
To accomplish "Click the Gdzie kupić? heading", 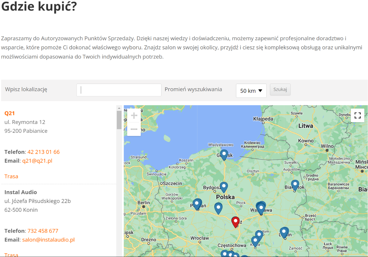I will pyautogui.click(x=39, y=7).
